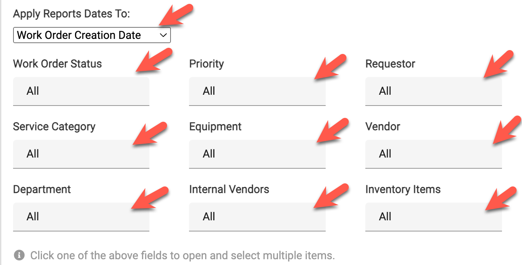Click the Priority label text
The width and height of the screenshot is (522, 265).
206,64
